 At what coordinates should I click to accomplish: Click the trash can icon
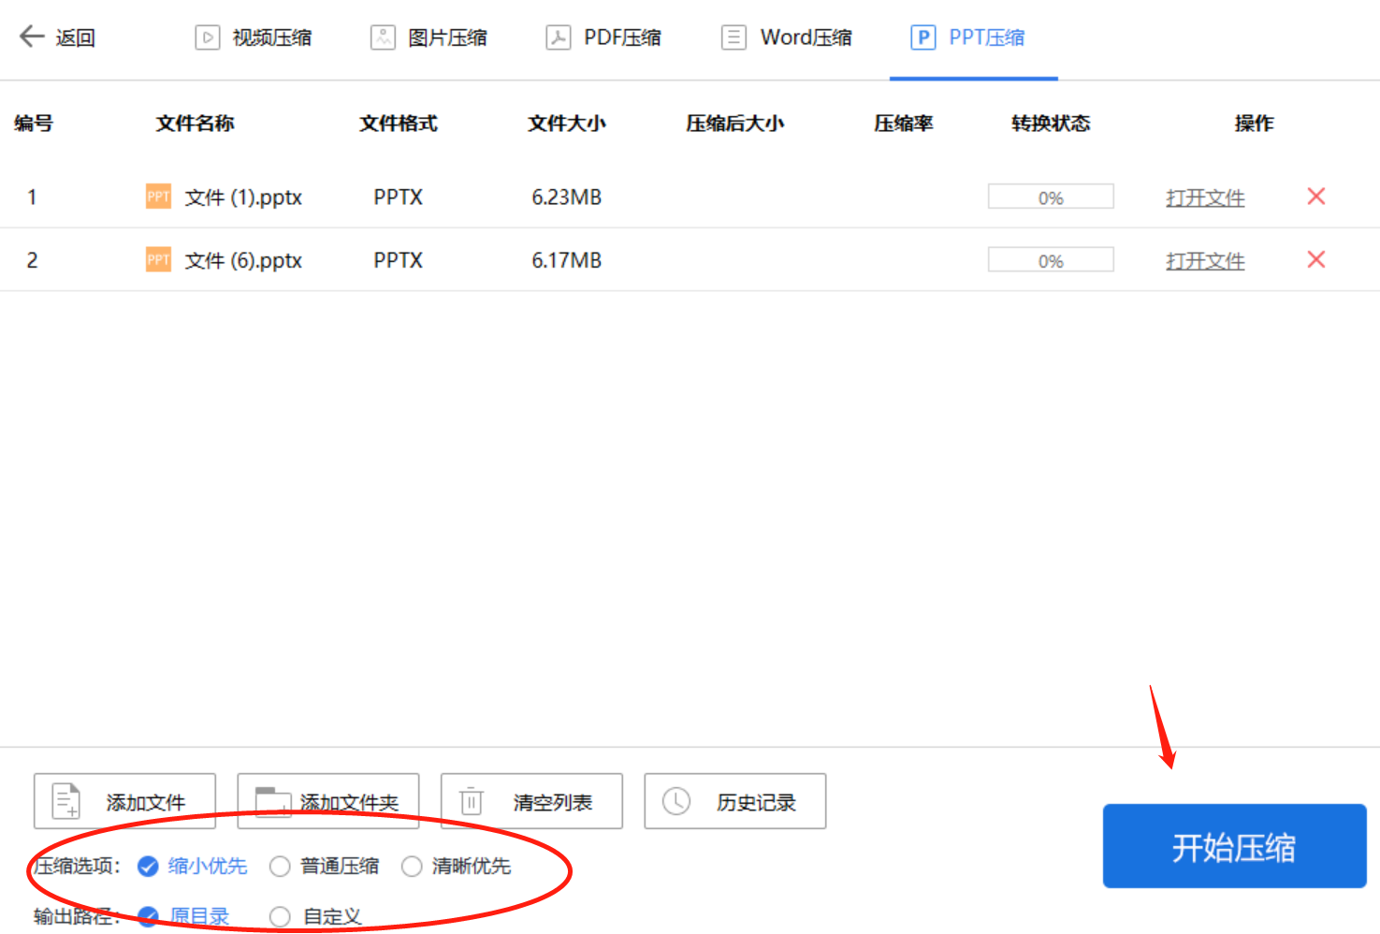tap(472, 801)
